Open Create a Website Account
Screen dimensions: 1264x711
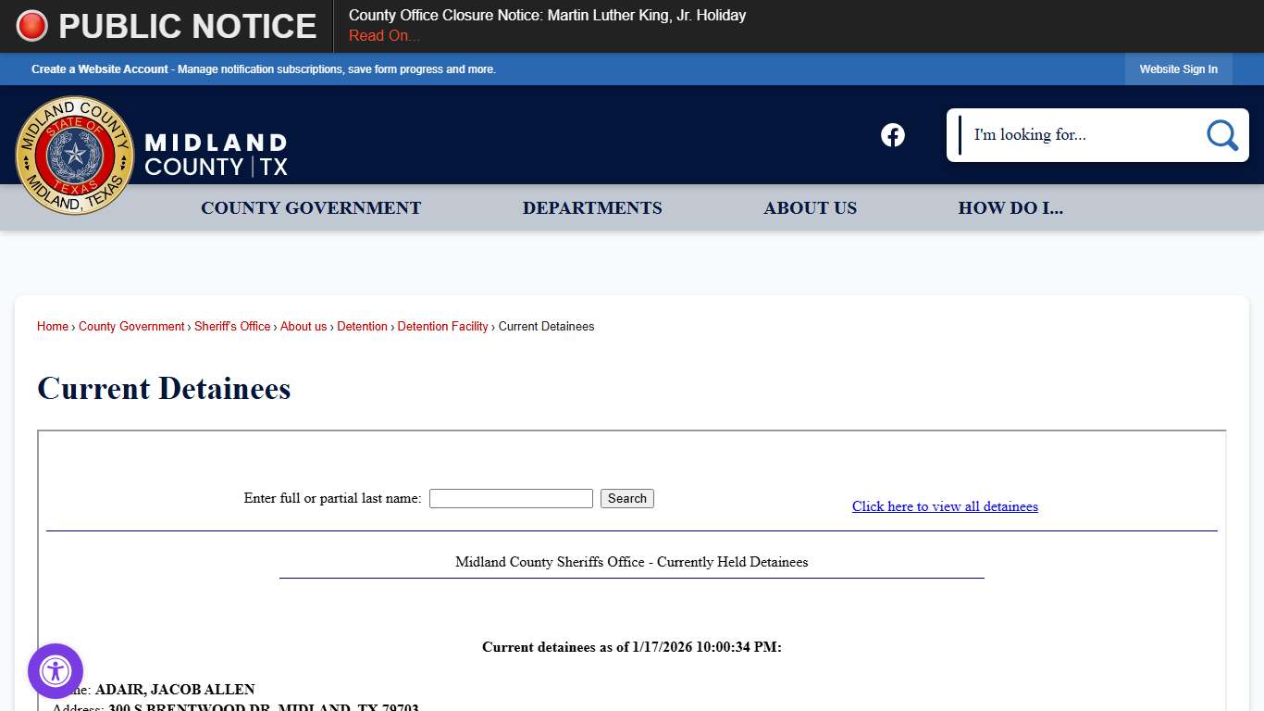[99, 69]
